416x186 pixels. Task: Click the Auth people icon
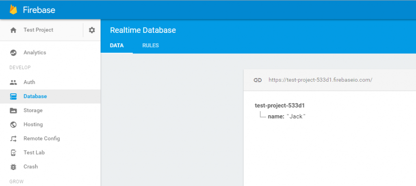(x=13, y=82)
